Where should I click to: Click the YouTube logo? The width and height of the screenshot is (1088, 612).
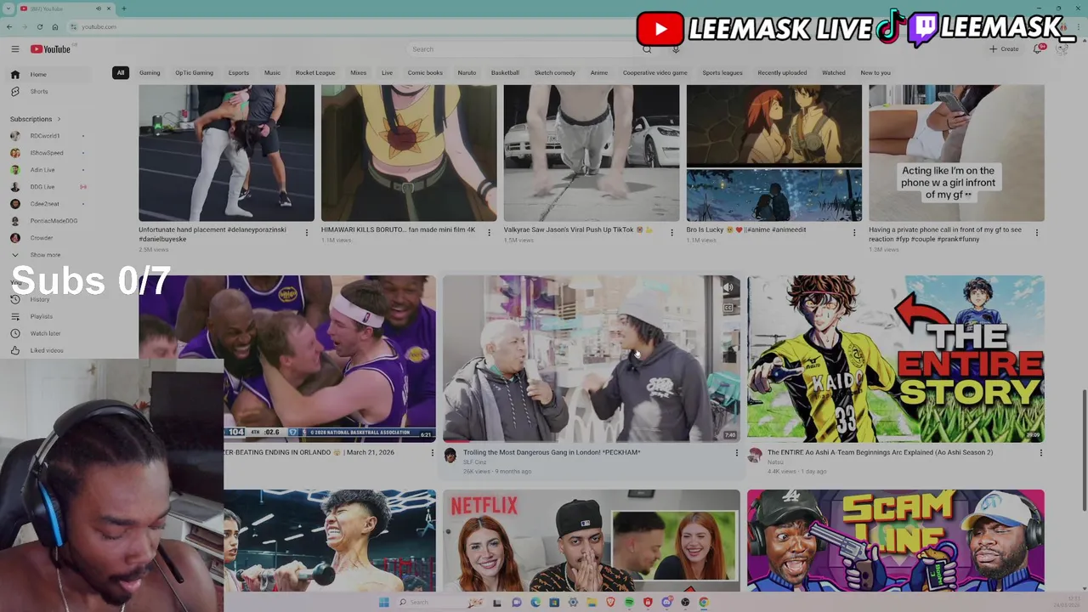[x=51, y=49]
